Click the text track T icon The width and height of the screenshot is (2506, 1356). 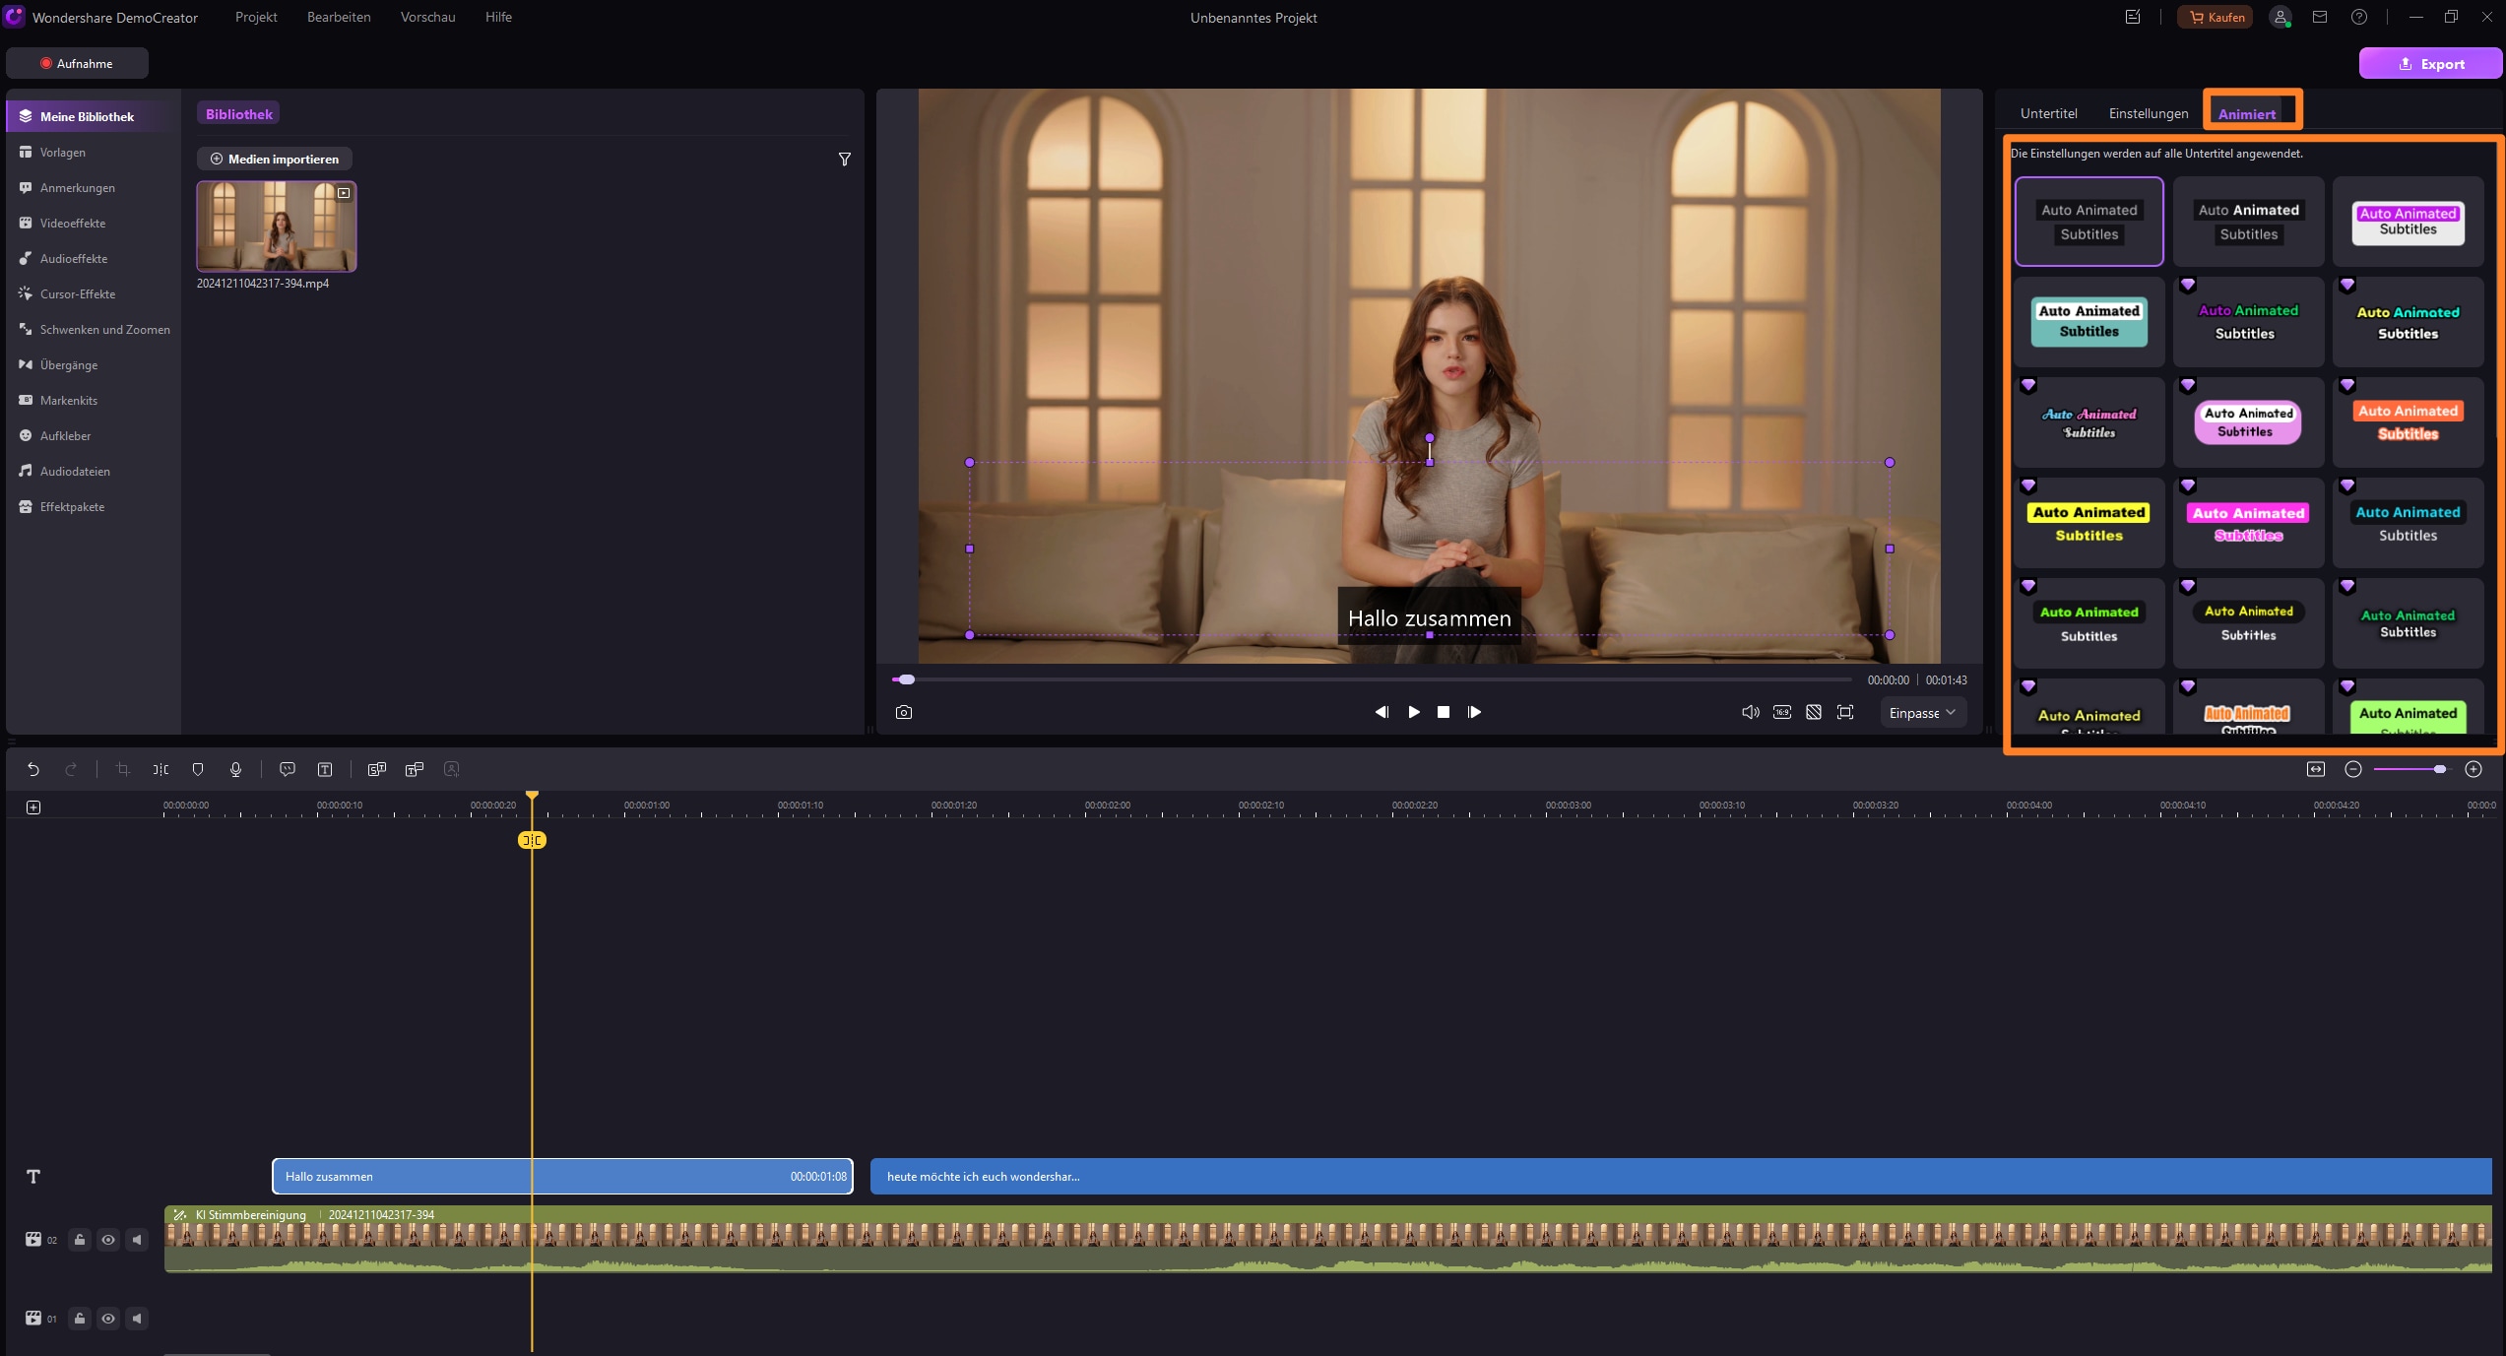pyautogui.click(x=33, y=1176)
